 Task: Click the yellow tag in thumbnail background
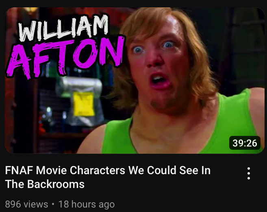point(83,103)
